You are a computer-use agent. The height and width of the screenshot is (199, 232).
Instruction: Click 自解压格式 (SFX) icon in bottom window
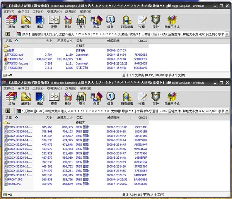[172, 99]
